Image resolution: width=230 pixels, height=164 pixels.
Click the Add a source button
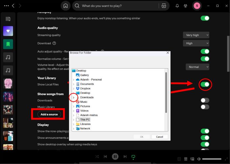click(49, 114)
